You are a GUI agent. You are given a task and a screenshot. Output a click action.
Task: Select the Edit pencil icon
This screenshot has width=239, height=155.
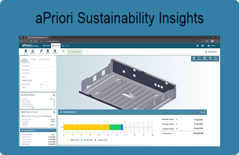pyautogui.click(x=41, y=51)
